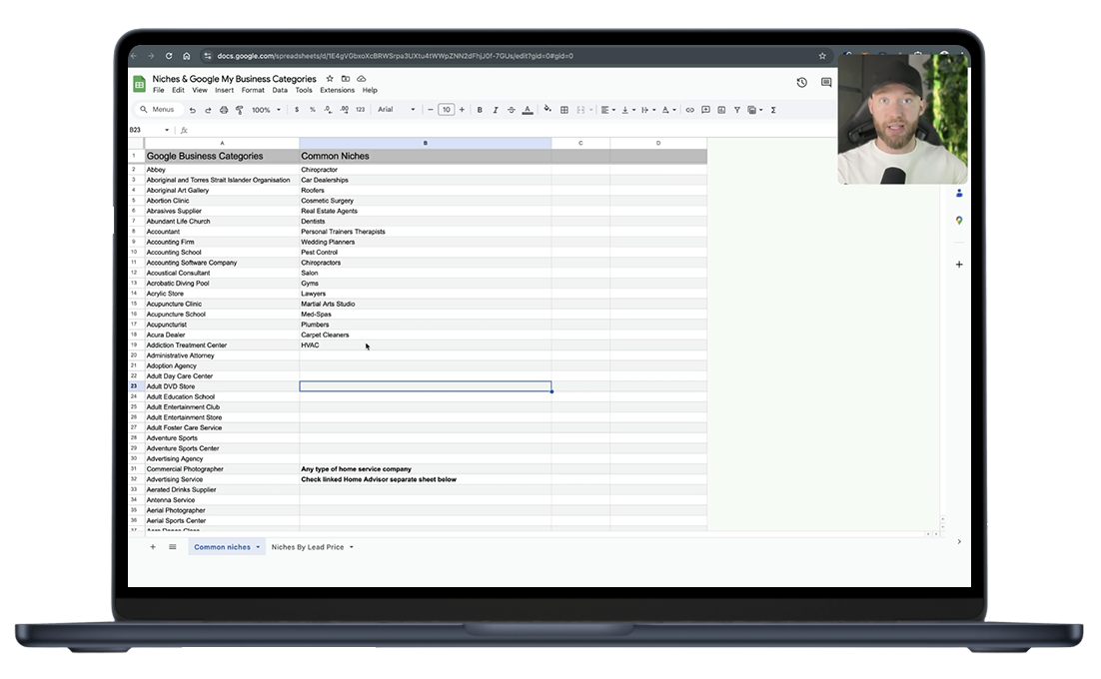Image resolution: width=1101 pixels, height=679 pixels.
Task: Move the document to a folder
Action: pyautogui.click(x=346, y=79)
